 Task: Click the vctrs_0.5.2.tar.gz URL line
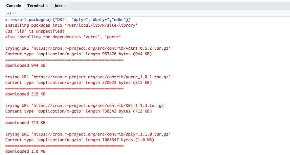[x=88, y=48]
